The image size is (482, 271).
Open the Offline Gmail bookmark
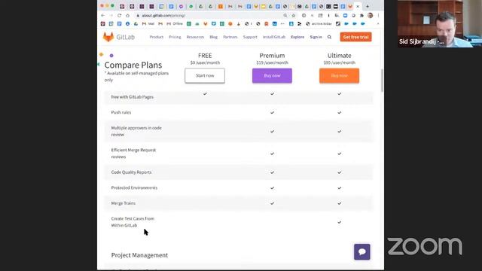(175, 23)
